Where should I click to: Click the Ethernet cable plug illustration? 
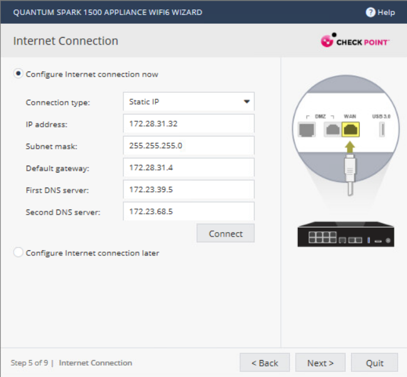(x=350, y=174)
